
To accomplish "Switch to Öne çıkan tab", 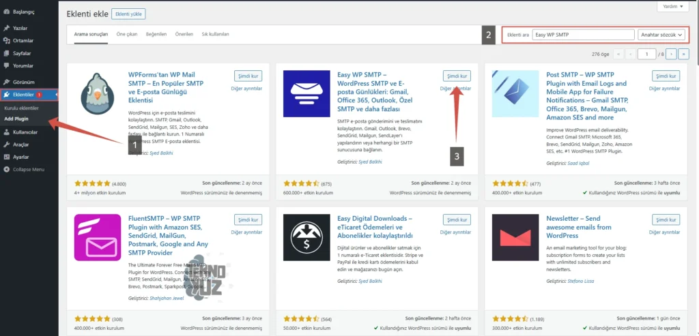I will (127, 34).
